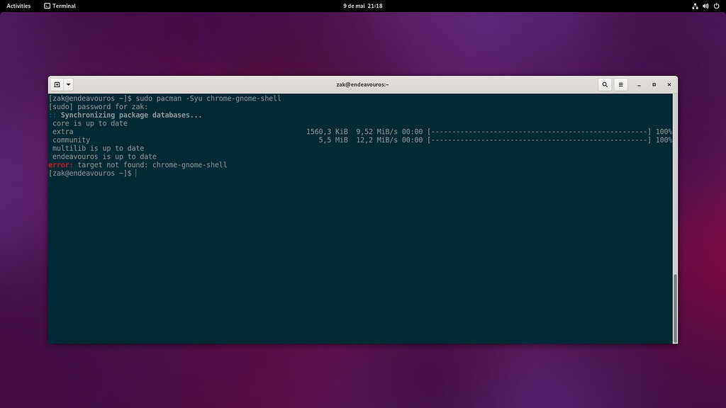Close the terminal window

669,84
